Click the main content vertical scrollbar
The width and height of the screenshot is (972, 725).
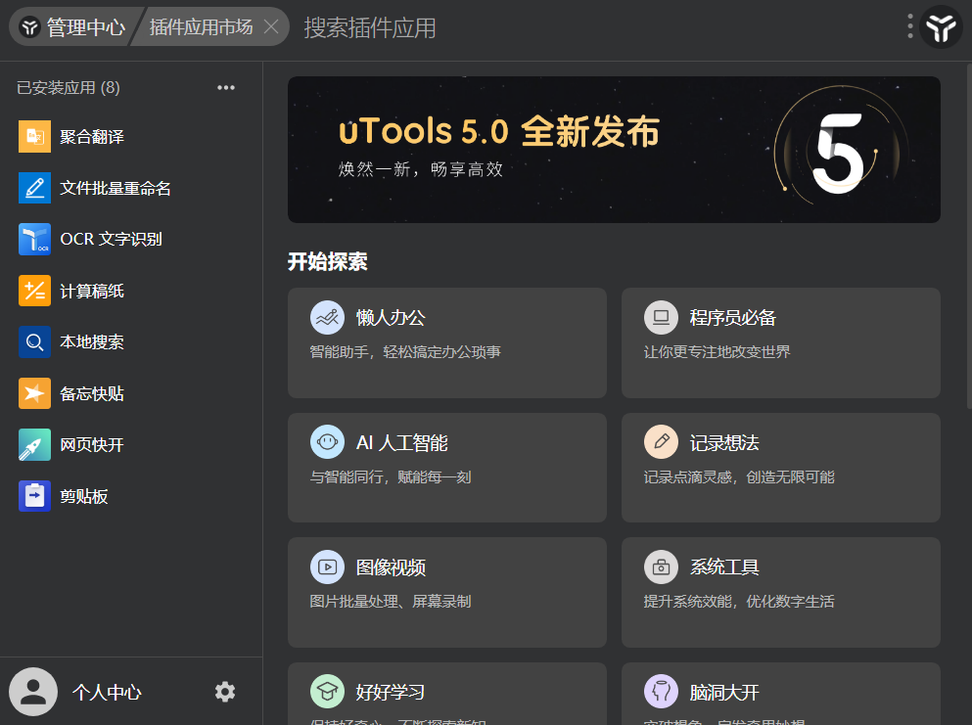(969, 236)
